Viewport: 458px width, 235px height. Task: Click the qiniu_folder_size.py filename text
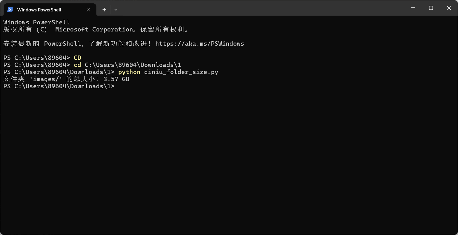point(181,72)
